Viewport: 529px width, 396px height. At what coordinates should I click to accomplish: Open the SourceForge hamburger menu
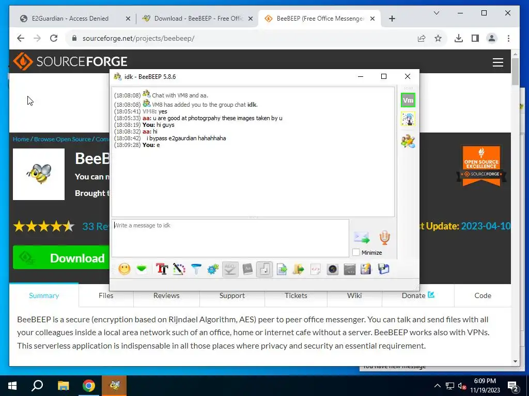[x=498, y=62]
